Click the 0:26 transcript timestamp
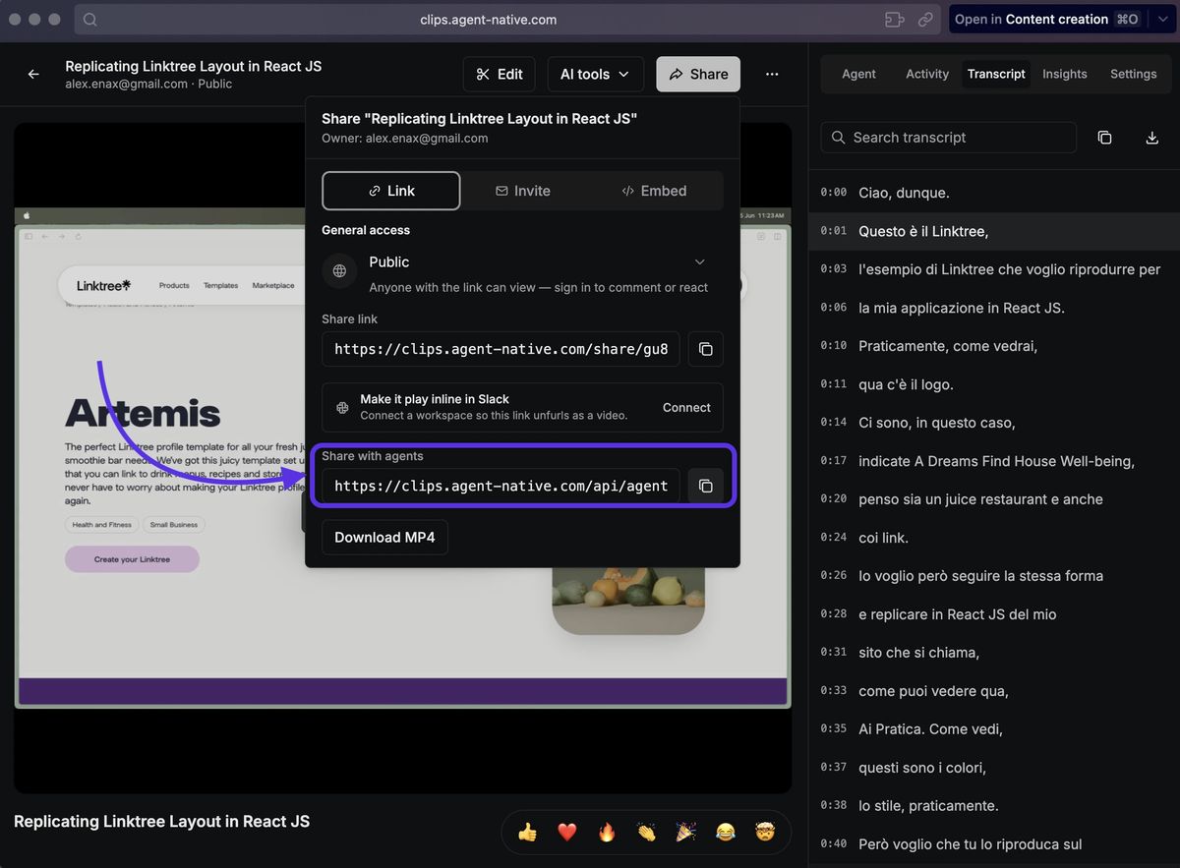This screenshot has width=1180, height=868. 833,576
